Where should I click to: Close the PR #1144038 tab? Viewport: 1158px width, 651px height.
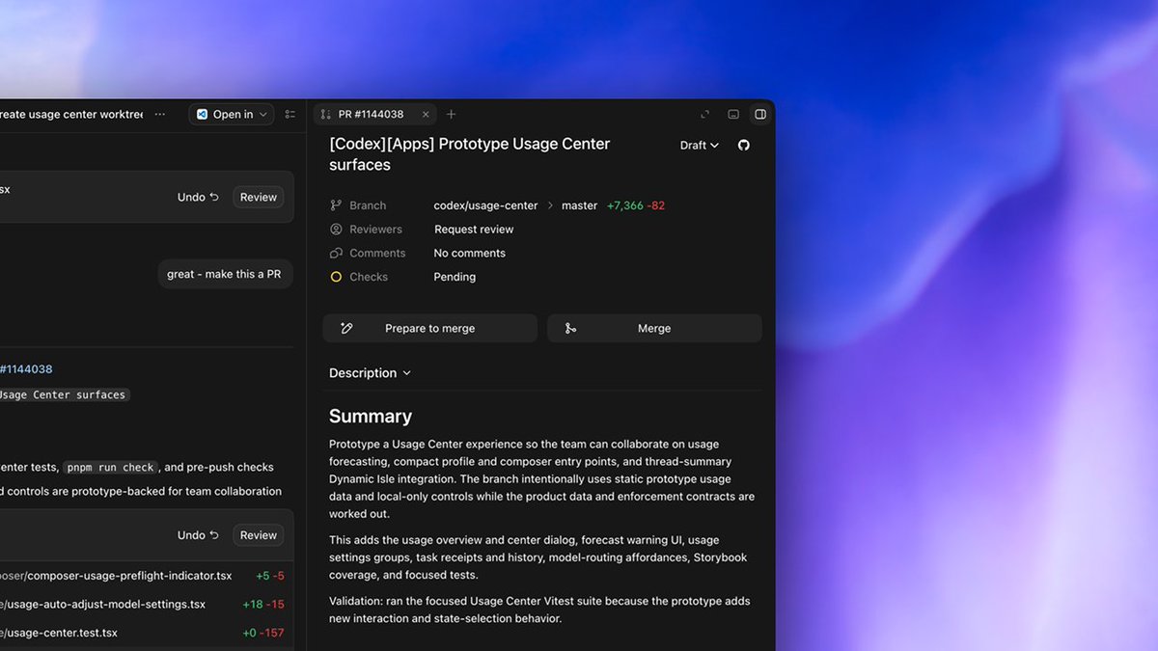pyautogui.click(x=426, y=114)
